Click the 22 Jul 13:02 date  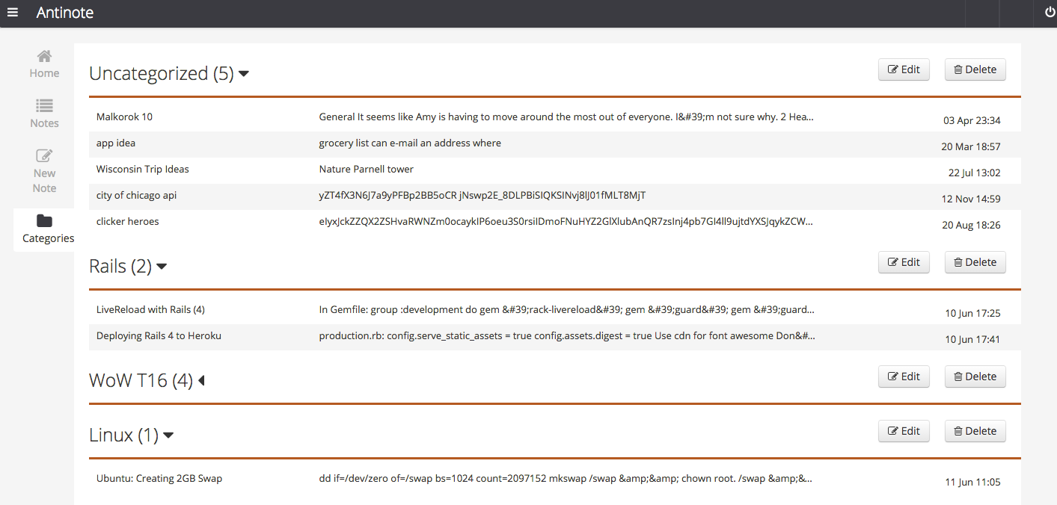pyautogui.click(x=975, y=173)
